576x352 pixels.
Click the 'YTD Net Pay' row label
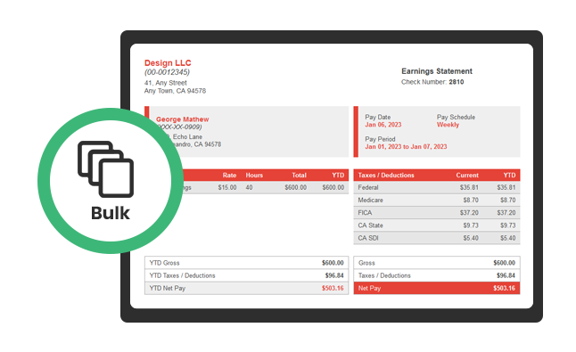[x=168, y=289]
